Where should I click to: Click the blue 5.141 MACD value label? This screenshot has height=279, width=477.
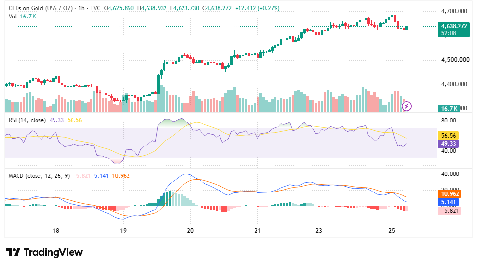click(x=448, y=202)
